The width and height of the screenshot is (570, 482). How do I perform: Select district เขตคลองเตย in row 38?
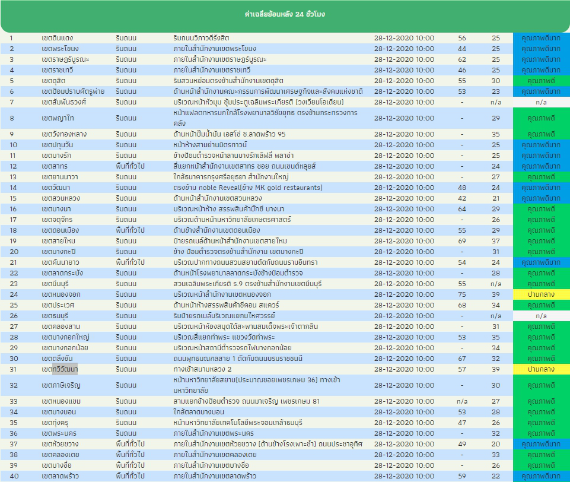pos(60,455)
